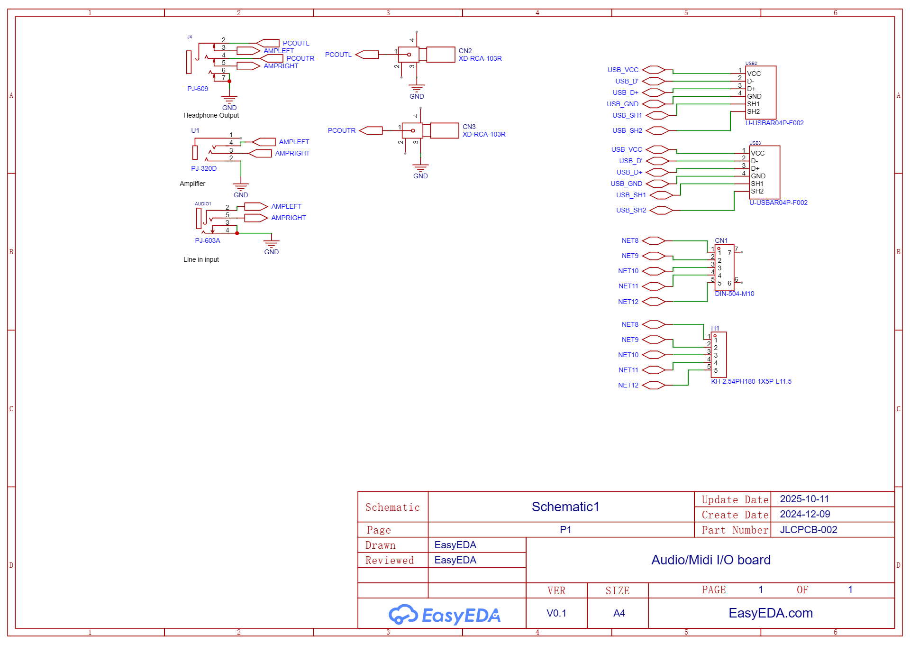Screen dimensions: 910x645
Task: Click the part number 'JLCPCB-002'
Action: point(809,529)
